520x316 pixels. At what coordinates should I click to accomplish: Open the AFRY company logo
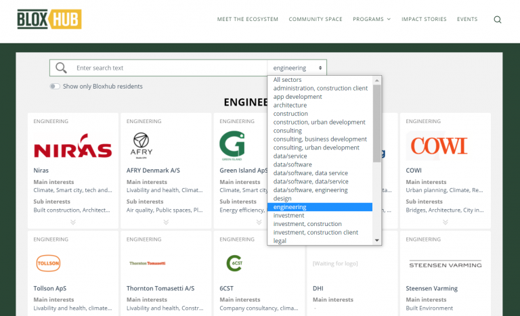pyautogui.click(x=142, y=145)
